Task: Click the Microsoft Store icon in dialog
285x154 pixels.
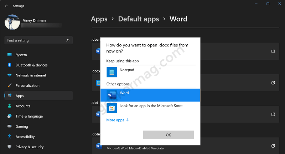Action: [112, 108]
